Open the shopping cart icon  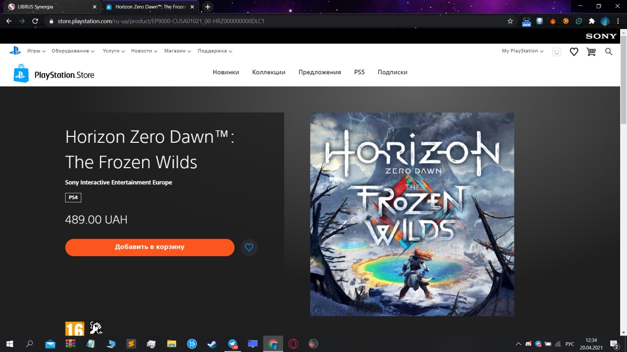click(x=591, y=51)
